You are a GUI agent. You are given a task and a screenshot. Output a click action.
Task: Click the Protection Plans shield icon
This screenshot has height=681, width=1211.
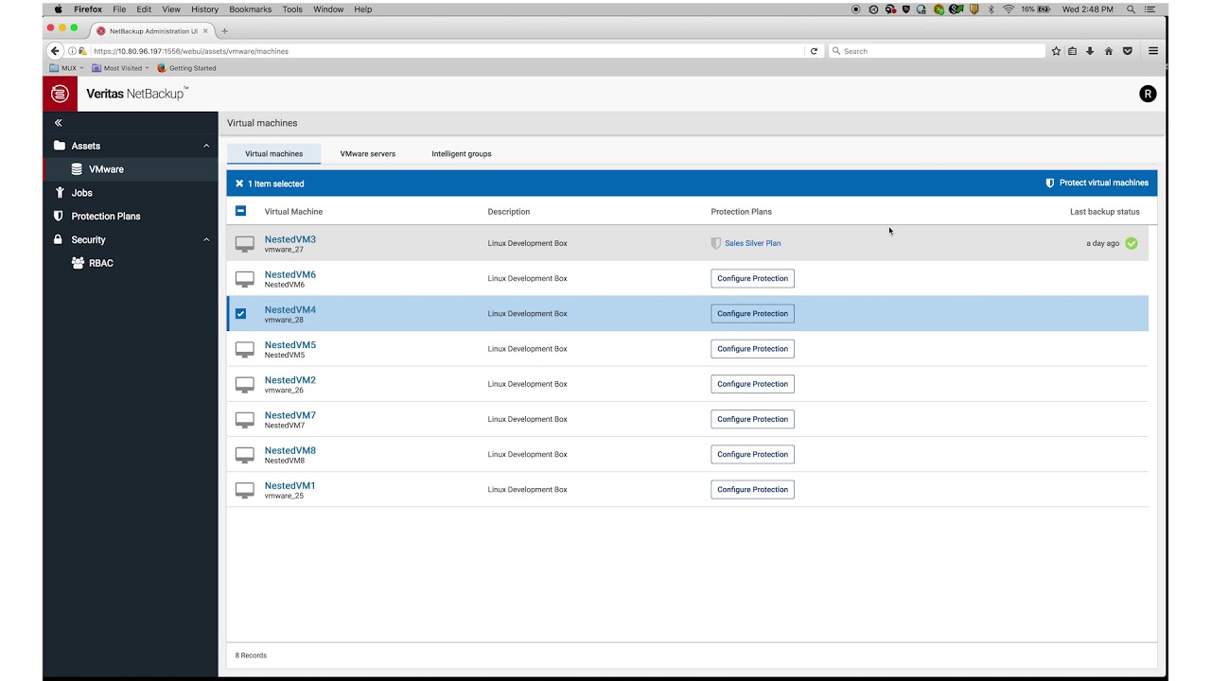pyautogui.click(x=60, y=217)
